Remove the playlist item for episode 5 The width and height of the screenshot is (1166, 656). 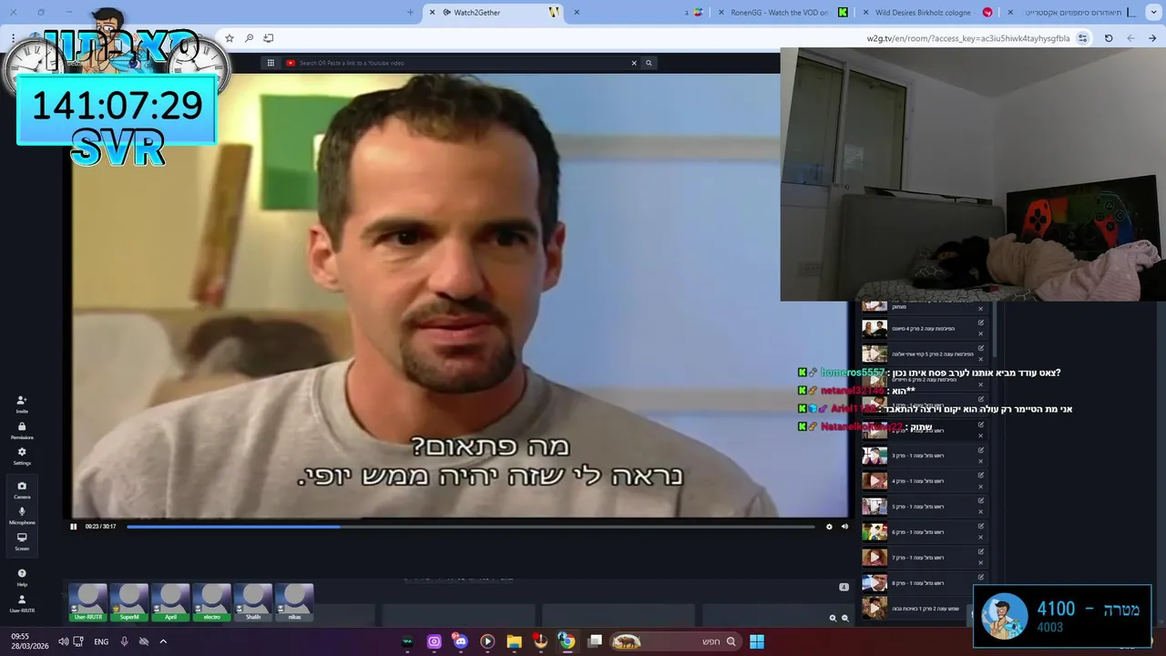pos(981,511)
